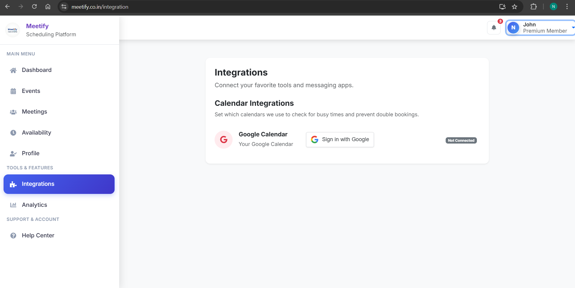Open the Profile settings icon
Viewport: 575px width, 288px height.
pyautogui.click(x=13, y=153)
